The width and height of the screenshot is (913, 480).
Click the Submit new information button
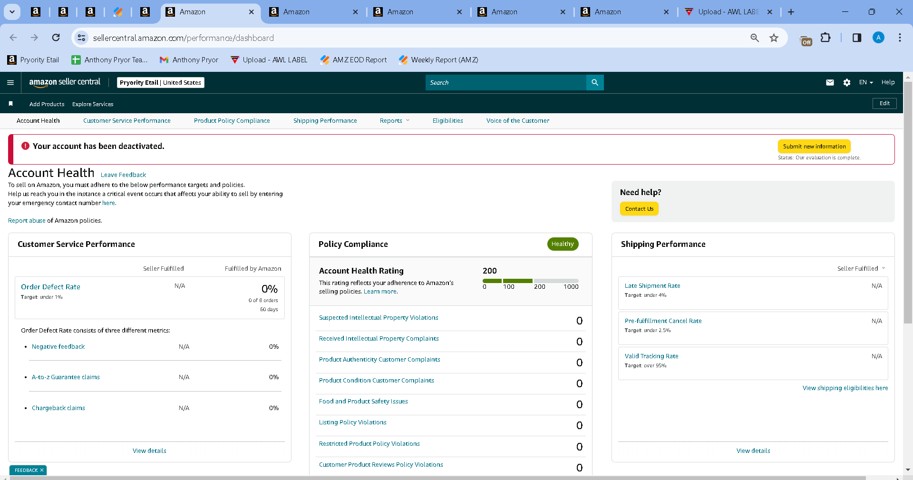(x=814, y=147)
